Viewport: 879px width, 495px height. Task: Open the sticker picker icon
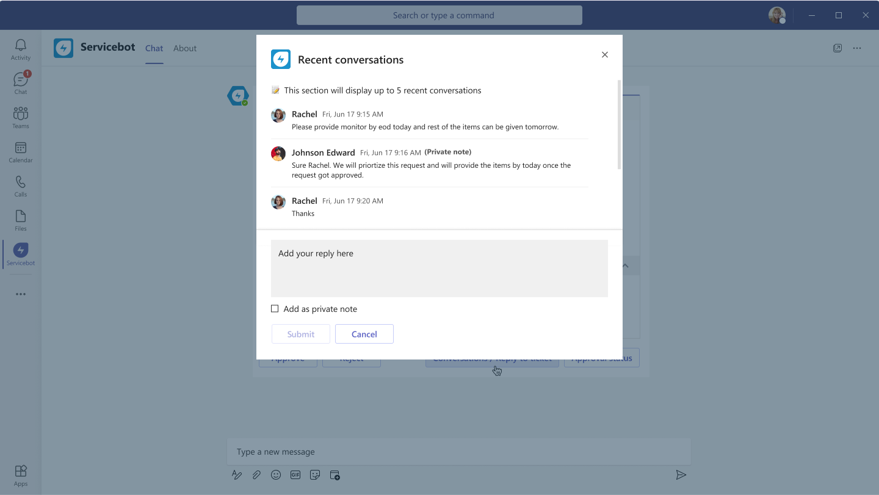315,475
